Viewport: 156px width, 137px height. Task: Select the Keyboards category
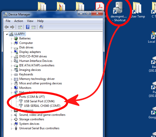(26, 74)
